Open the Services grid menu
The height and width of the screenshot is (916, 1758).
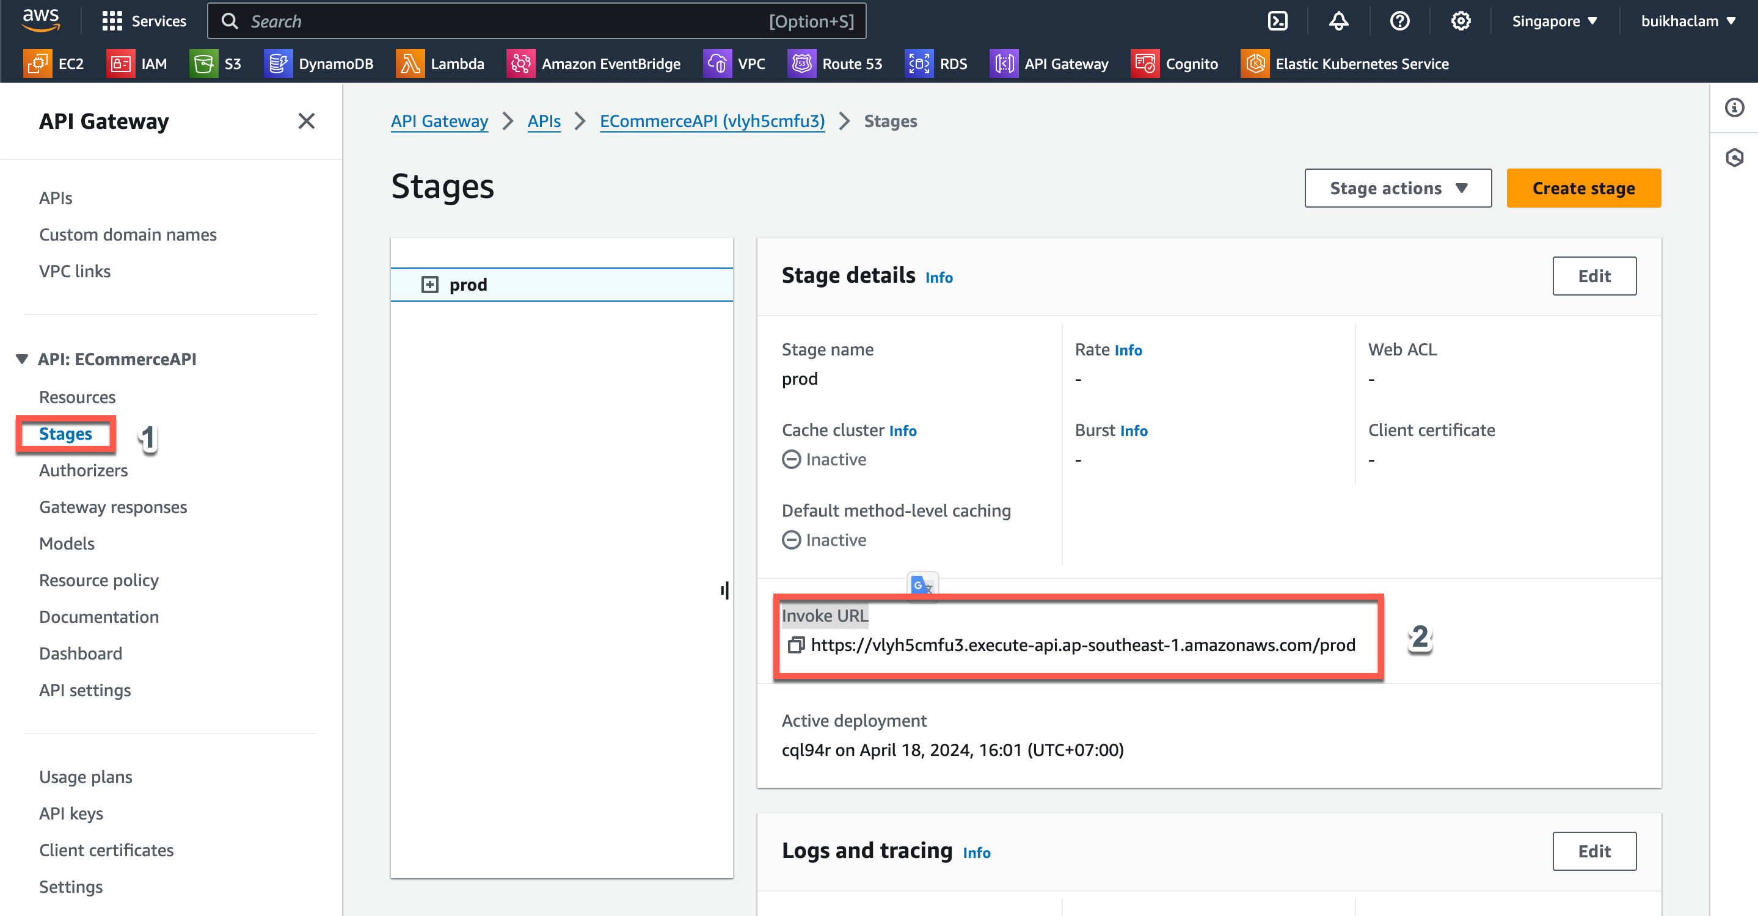[x=144, y=21]
